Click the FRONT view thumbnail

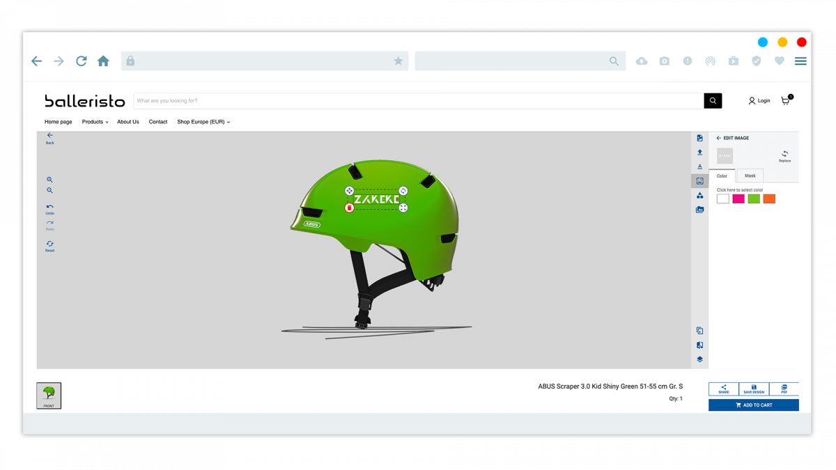[x=48, y=395]
